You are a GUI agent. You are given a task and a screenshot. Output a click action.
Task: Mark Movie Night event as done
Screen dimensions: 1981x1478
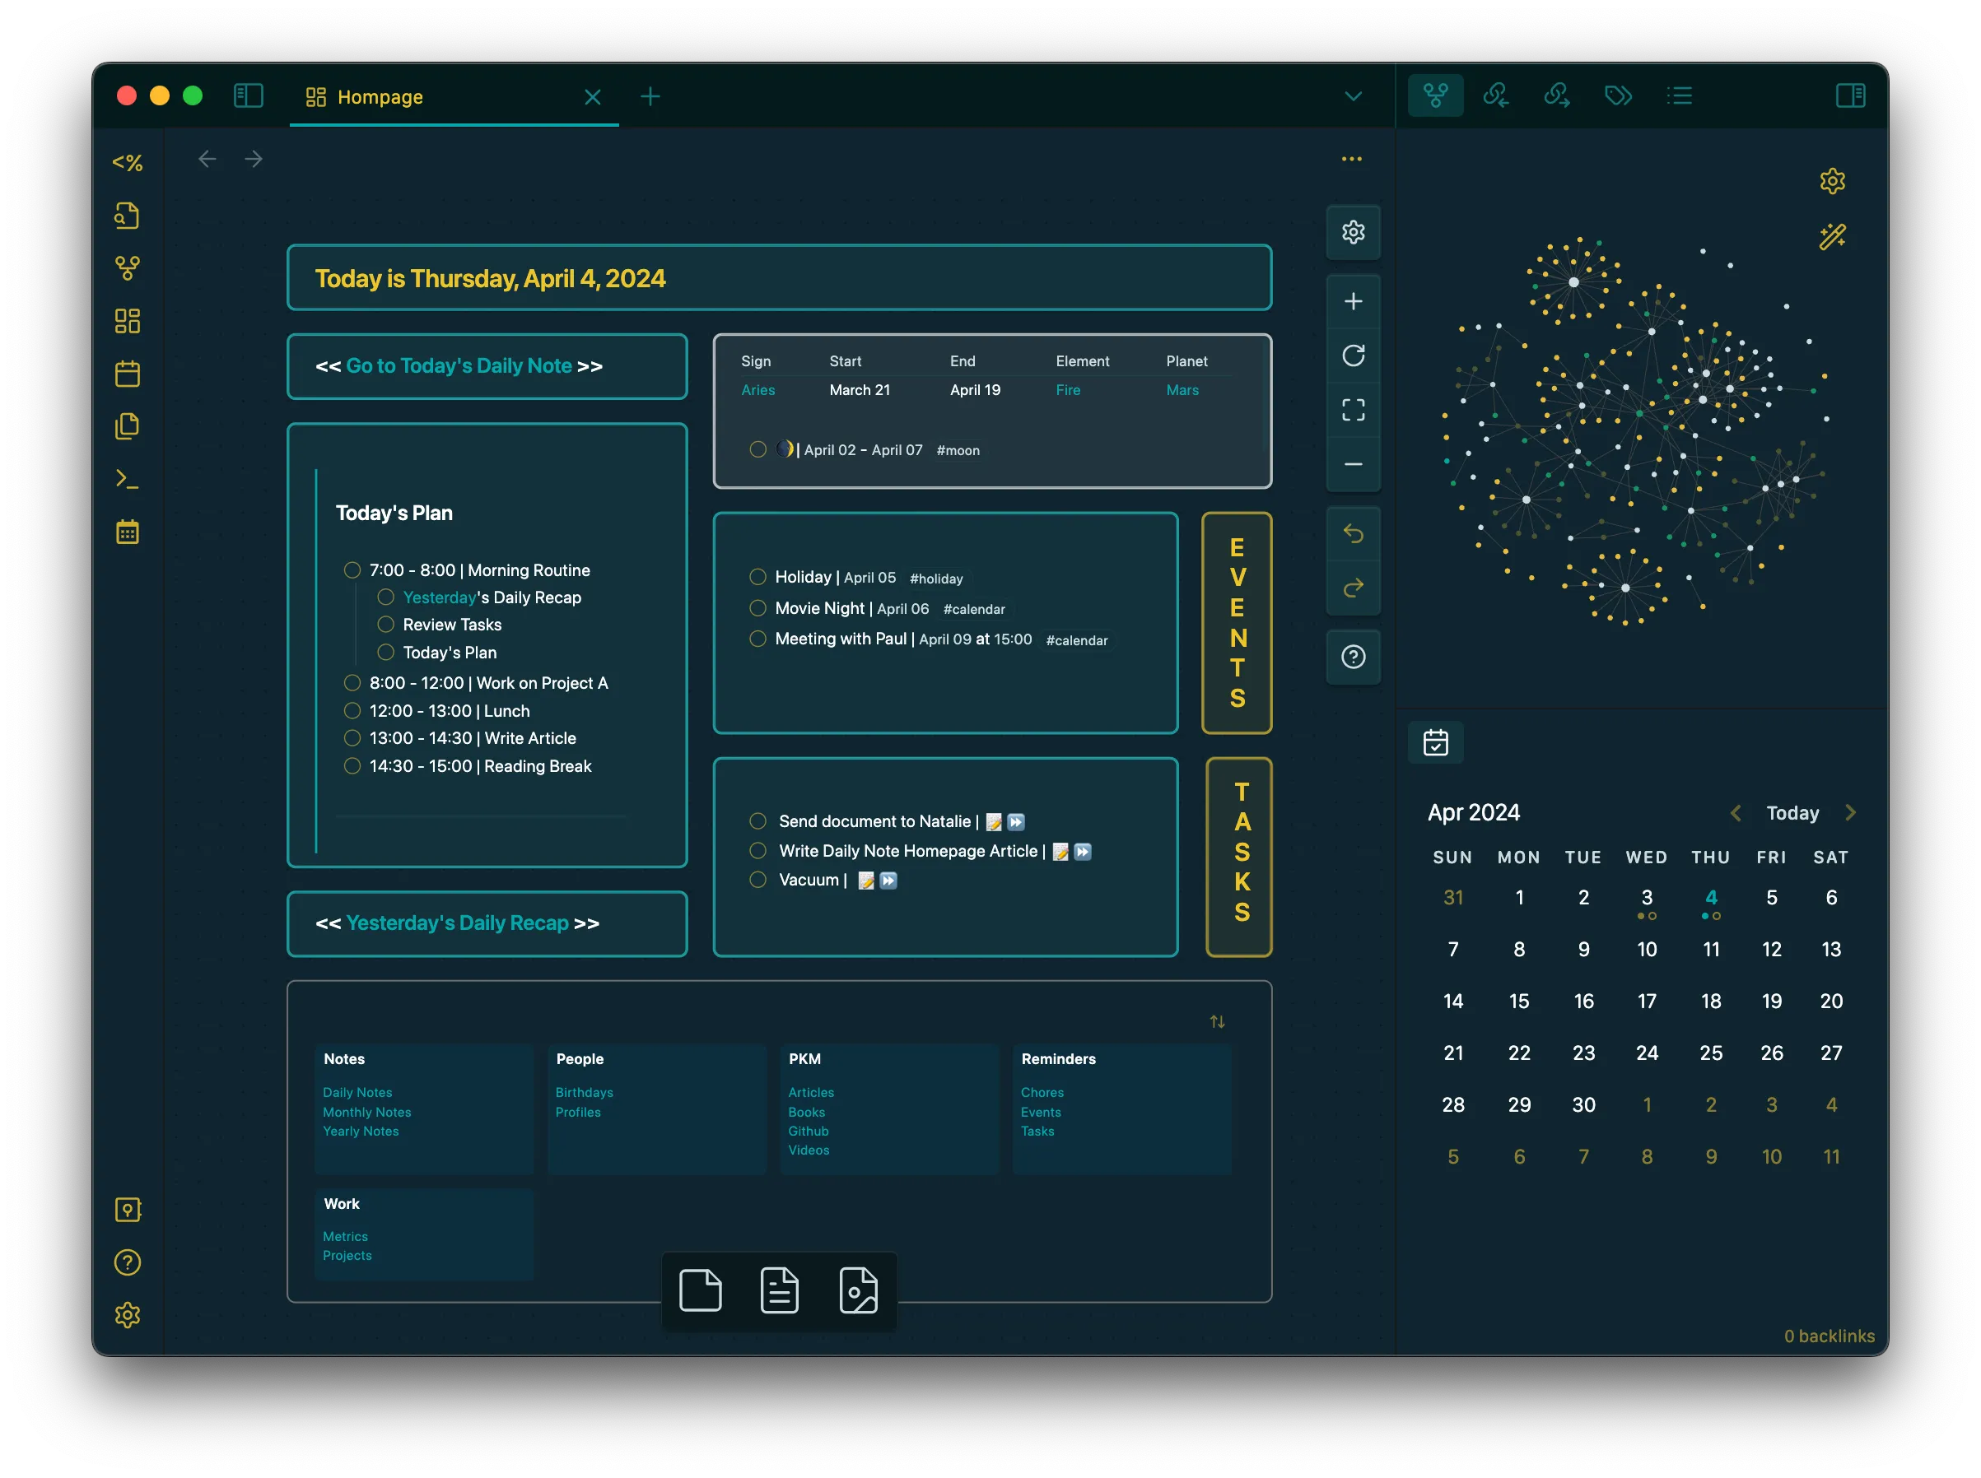[x=757, y=608]
